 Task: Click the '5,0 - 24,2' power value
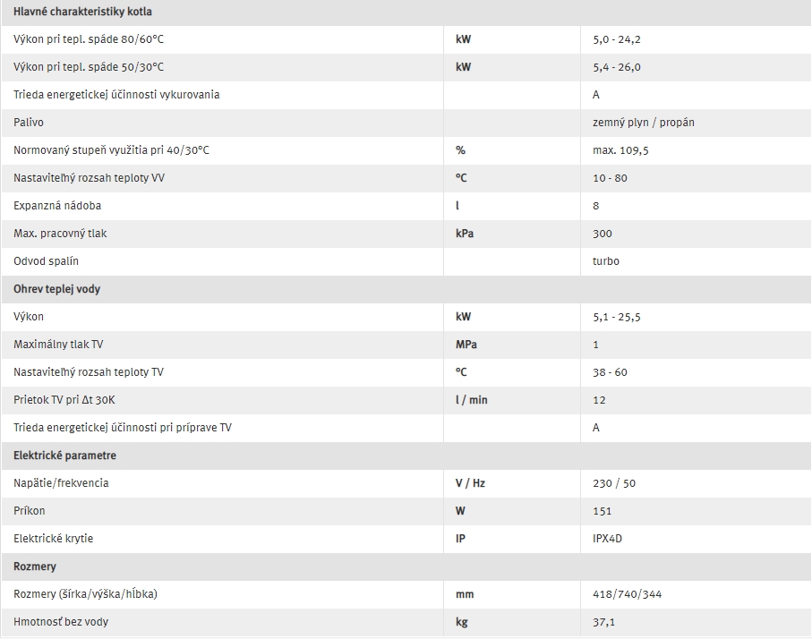pyautogui.click(x=616, y=39)
